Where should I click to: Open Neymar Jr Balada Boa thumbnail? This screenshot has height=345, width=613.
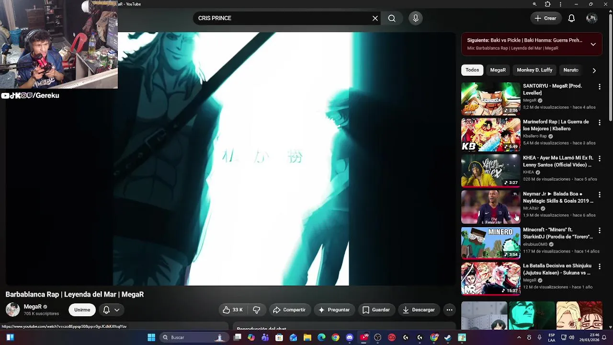click(490, 207)
